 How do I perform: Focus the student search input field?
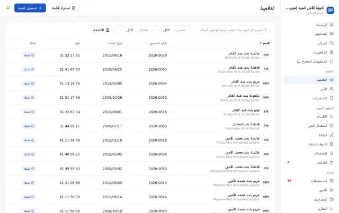(230, 30)
